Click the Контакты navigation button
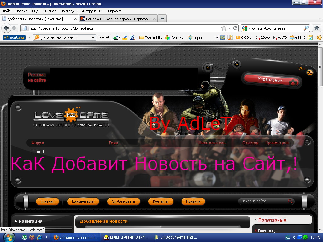323x242 pixels. point(161,201)
